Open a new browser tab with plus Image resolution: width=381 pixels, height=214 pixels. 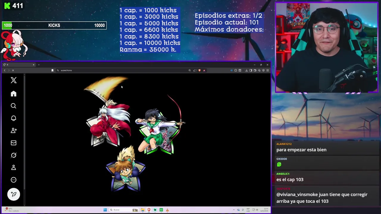click(39, 64)
